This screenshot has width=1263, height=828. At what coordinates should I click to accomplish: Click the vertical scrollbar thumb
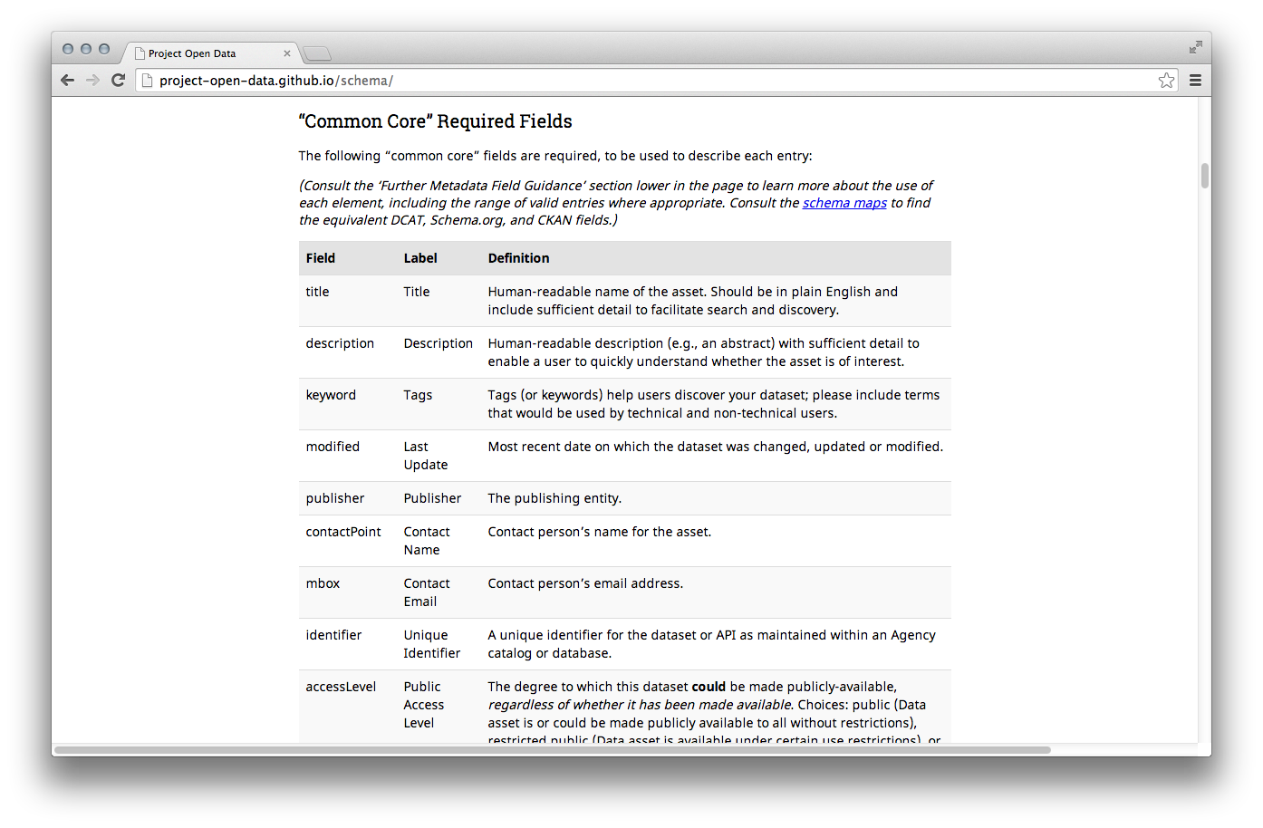(x=1205, y=176)
